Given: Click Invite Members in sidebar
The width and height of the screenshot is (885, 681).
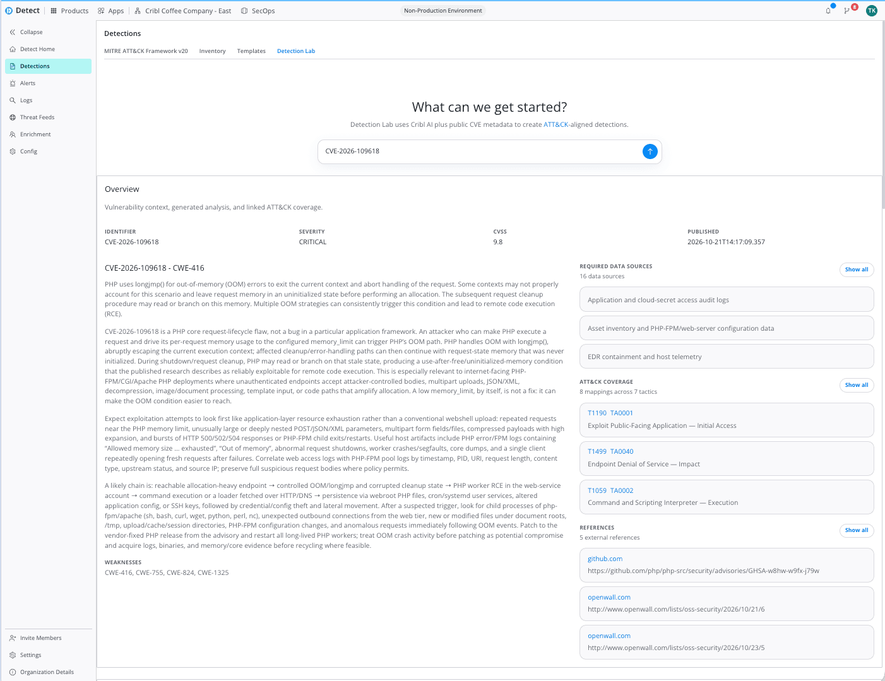Looking at the screenshot, I should [x=48, y=638].
